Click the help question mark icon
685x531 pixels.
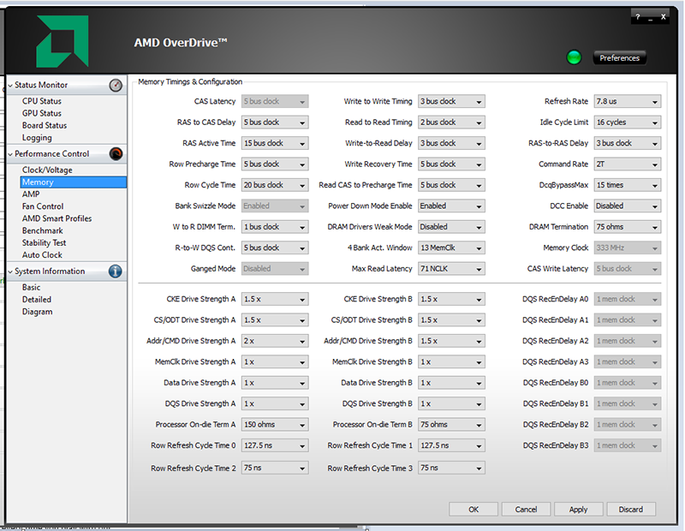pos(638,17)
